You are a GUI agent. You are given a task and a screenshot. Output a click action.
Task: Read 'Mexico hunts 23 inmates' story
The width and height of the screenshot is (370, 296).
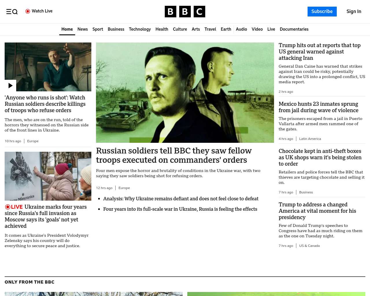point(318,107)
